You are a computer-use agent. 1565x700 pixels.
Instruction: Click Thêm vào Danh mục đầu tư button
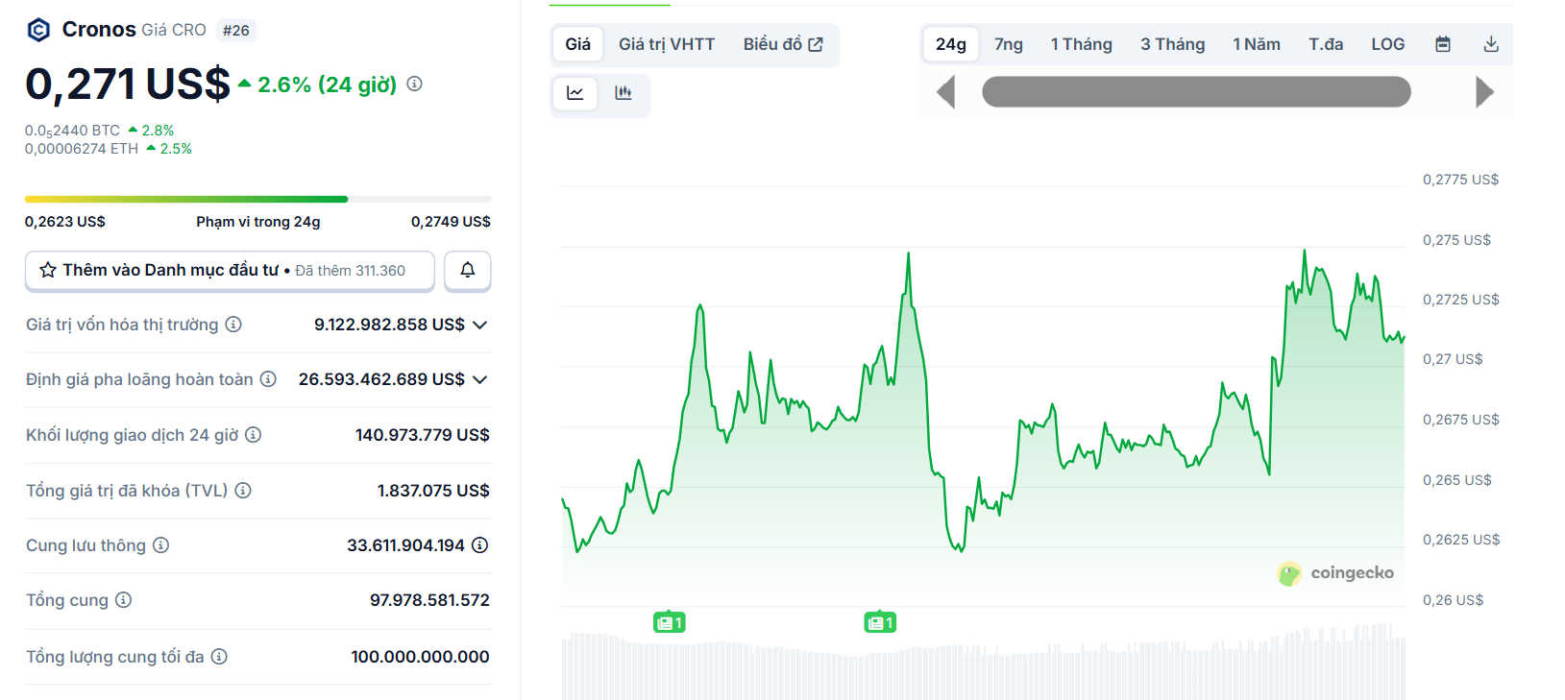tap(230, 271)
